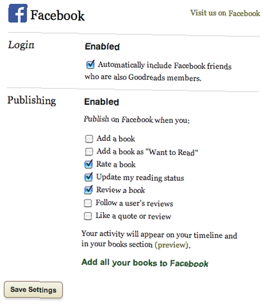Untick the Rate a book checkbox

click(x=89, y=164)
